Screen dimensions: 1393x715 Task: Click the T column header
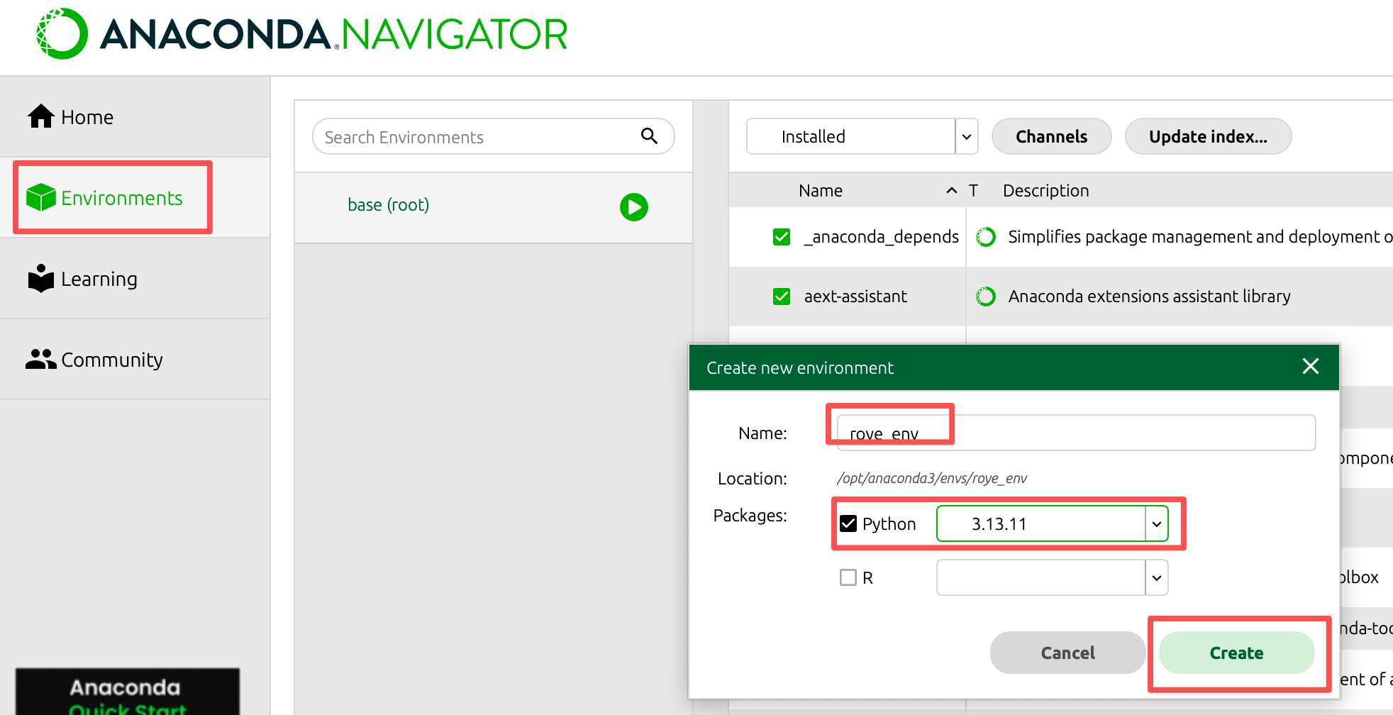coord(973,190)
